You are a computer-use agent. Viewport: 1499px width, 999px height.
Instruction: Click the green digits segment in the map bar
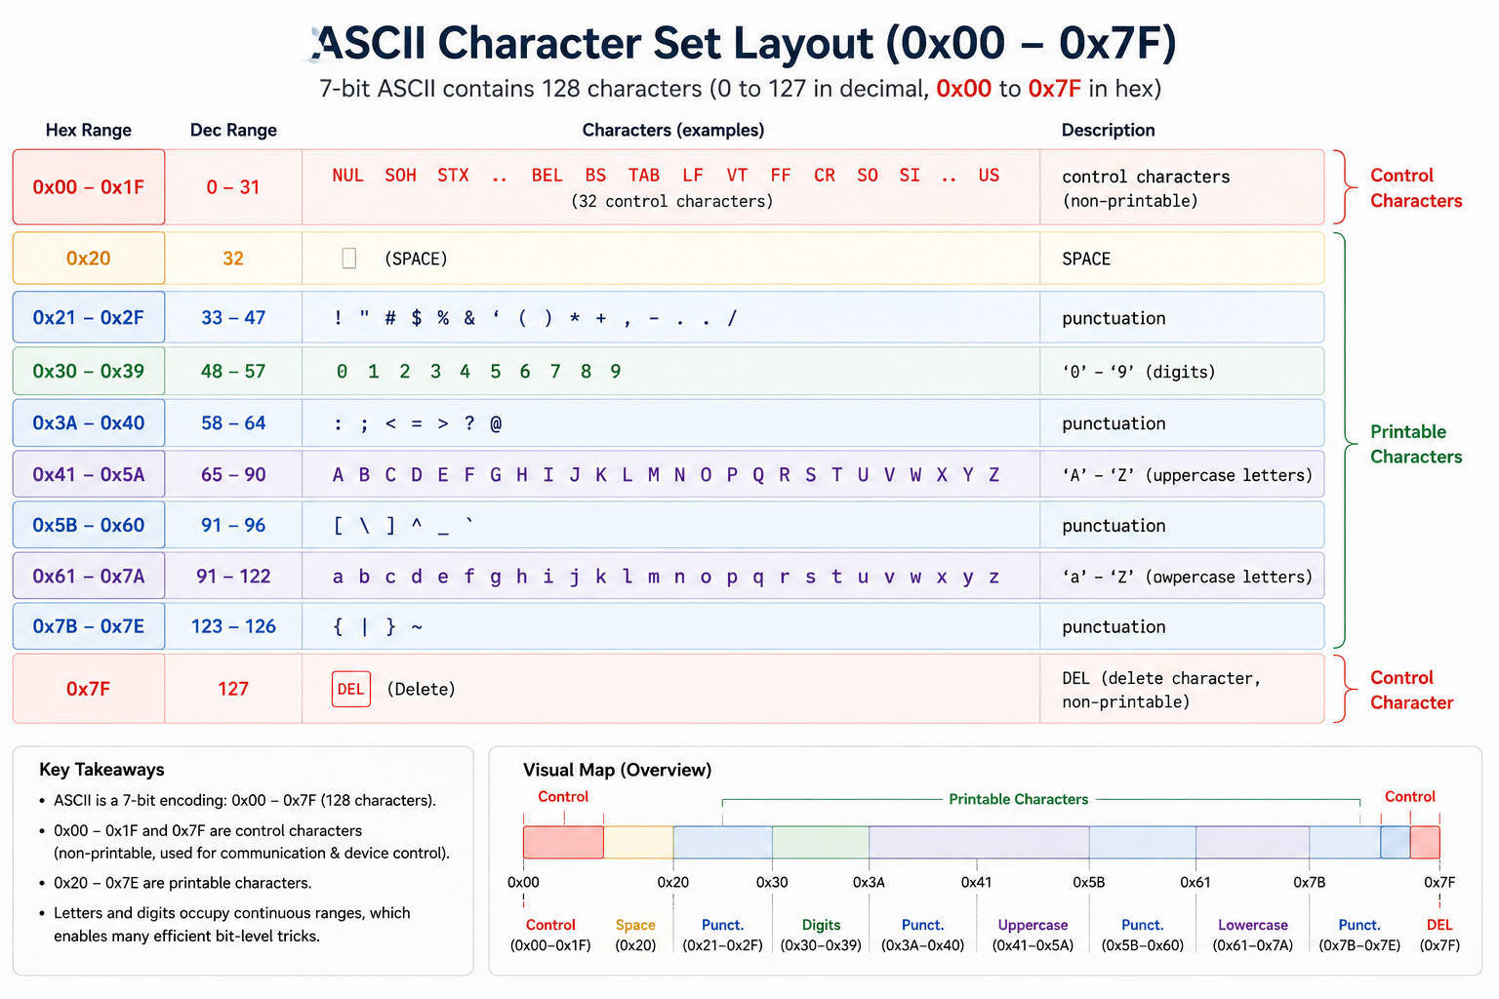point(821,842)
